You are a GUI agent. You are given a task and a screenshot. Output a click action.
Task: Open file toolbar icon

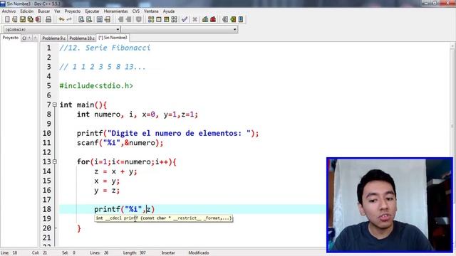tap(15, 19)
